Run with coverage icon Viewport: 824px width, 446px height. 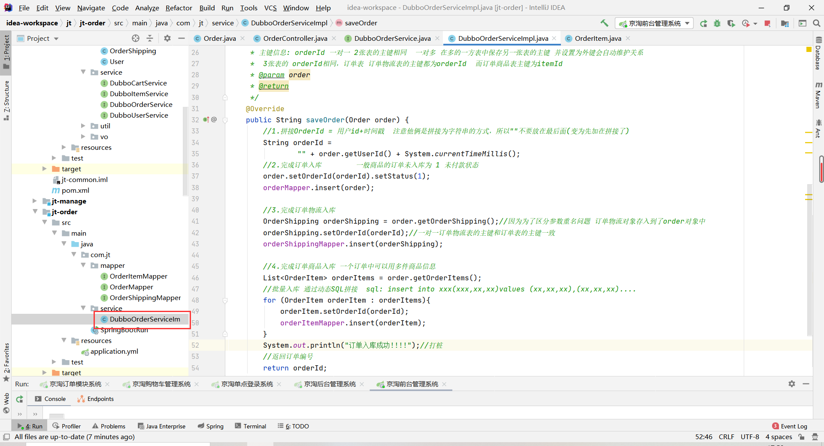pyautogui.click(x=731, y=23)
